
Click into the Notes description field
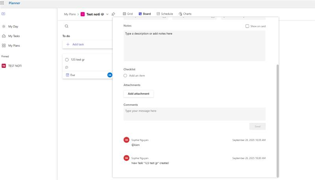[x=194, y=46]
